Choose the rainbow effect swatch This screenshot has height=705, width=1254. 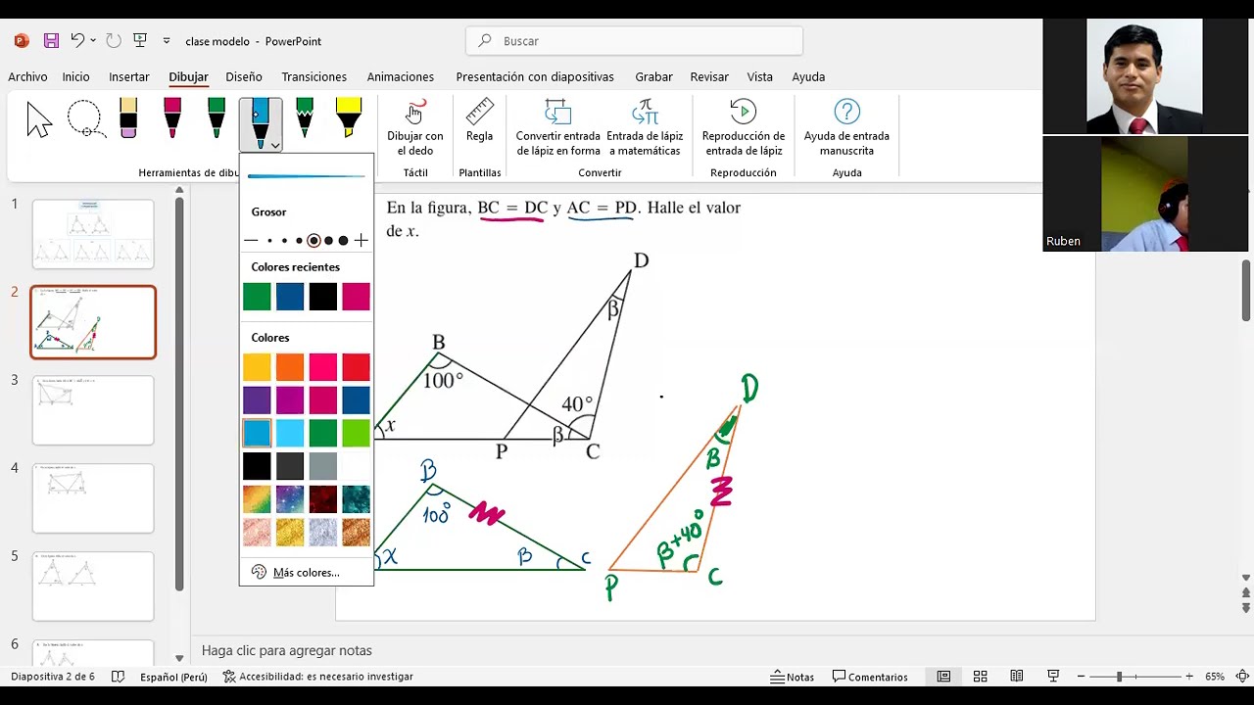pos(257,499)
